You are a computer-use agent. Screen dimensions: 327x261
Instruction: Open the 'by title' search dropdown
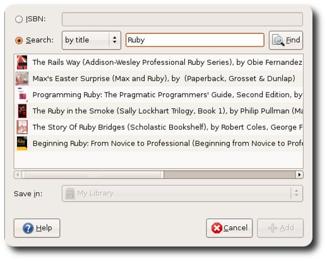point(92,40)
